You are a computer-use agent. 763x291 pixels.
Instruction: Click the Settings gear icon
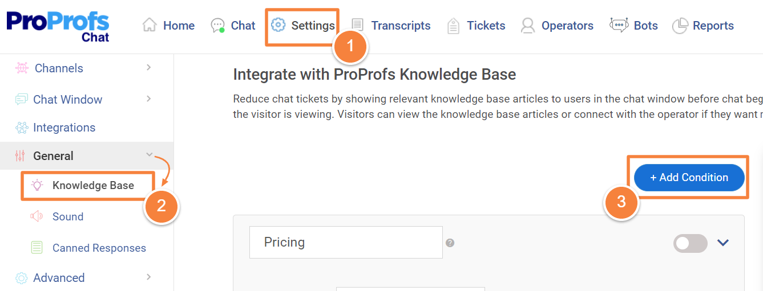(x=278, y=25)
